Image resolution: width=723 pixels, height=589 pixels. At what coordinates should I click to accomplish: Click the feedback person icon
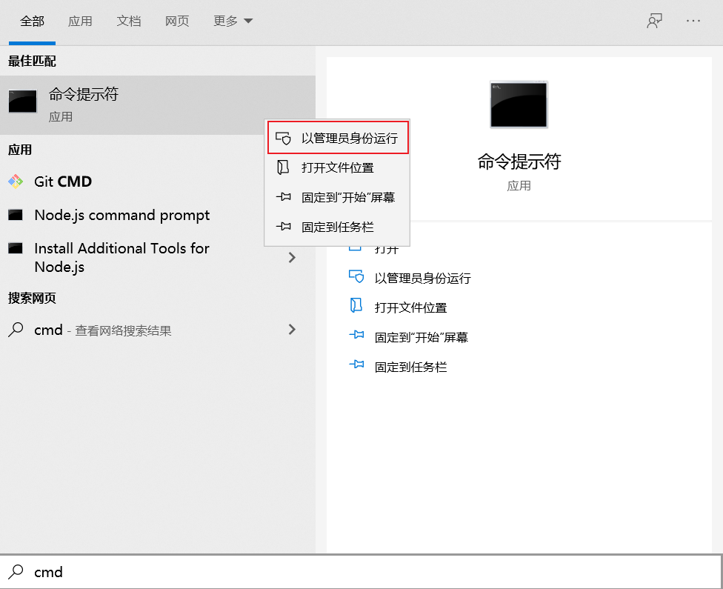pyautogui.click(x=654, y=21)
